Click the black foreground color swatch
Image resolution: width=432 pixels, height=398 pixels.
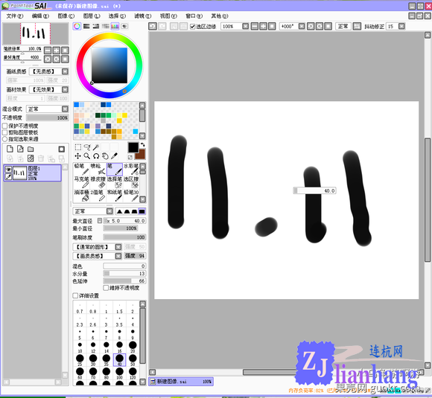(x=133, y=147)
